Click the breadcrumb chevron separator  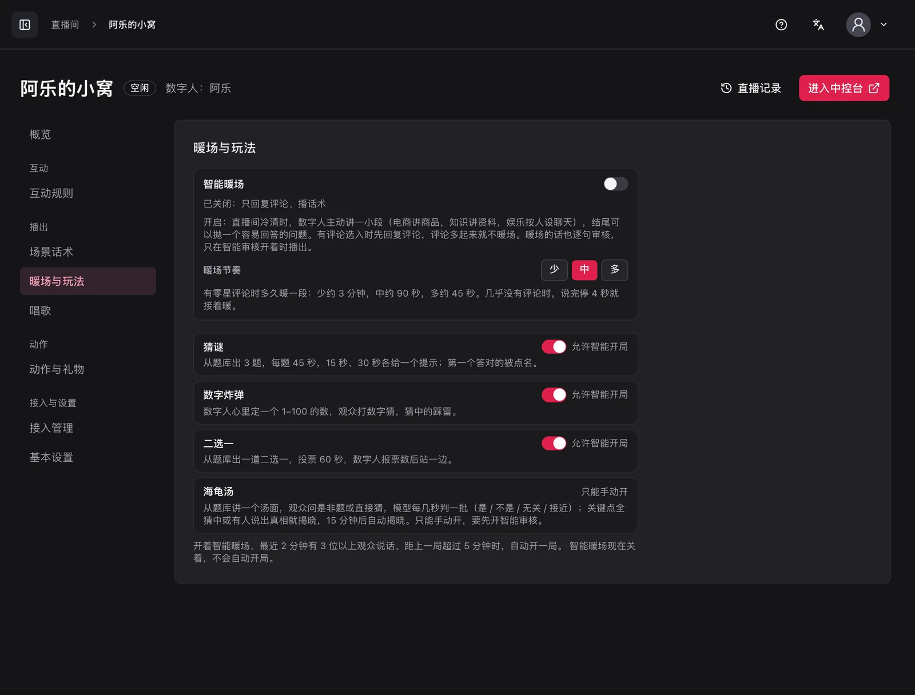(x=94, y=25)
